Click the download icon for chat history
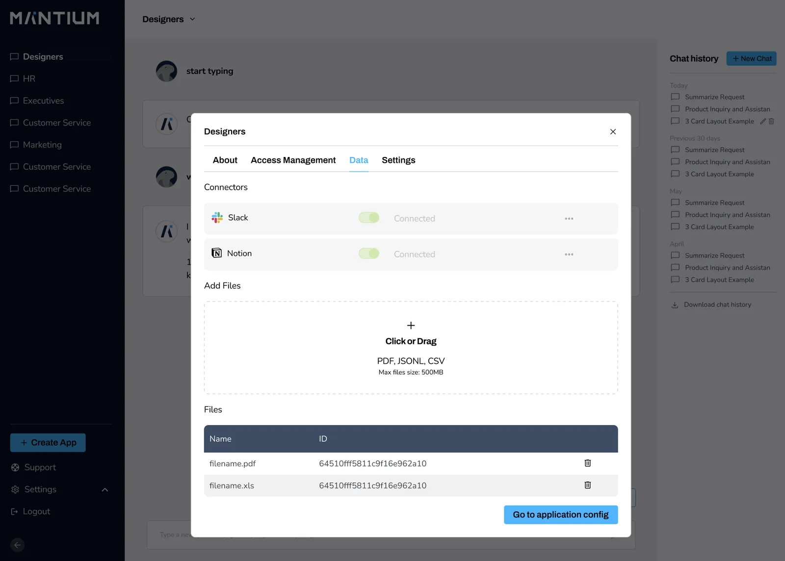Viewport: 785px width, 561px height. click(x=675, y=305)
